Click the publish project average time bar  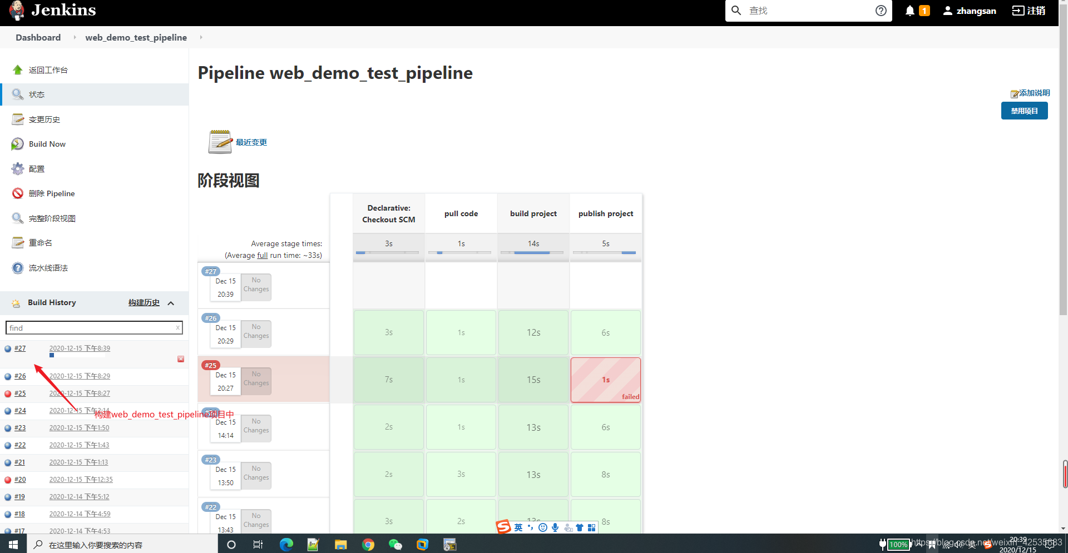(x=604, y=253)
